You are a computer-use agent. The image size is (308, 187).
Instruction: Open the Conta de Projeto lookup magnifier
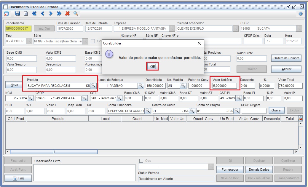(x=237, y=111)
